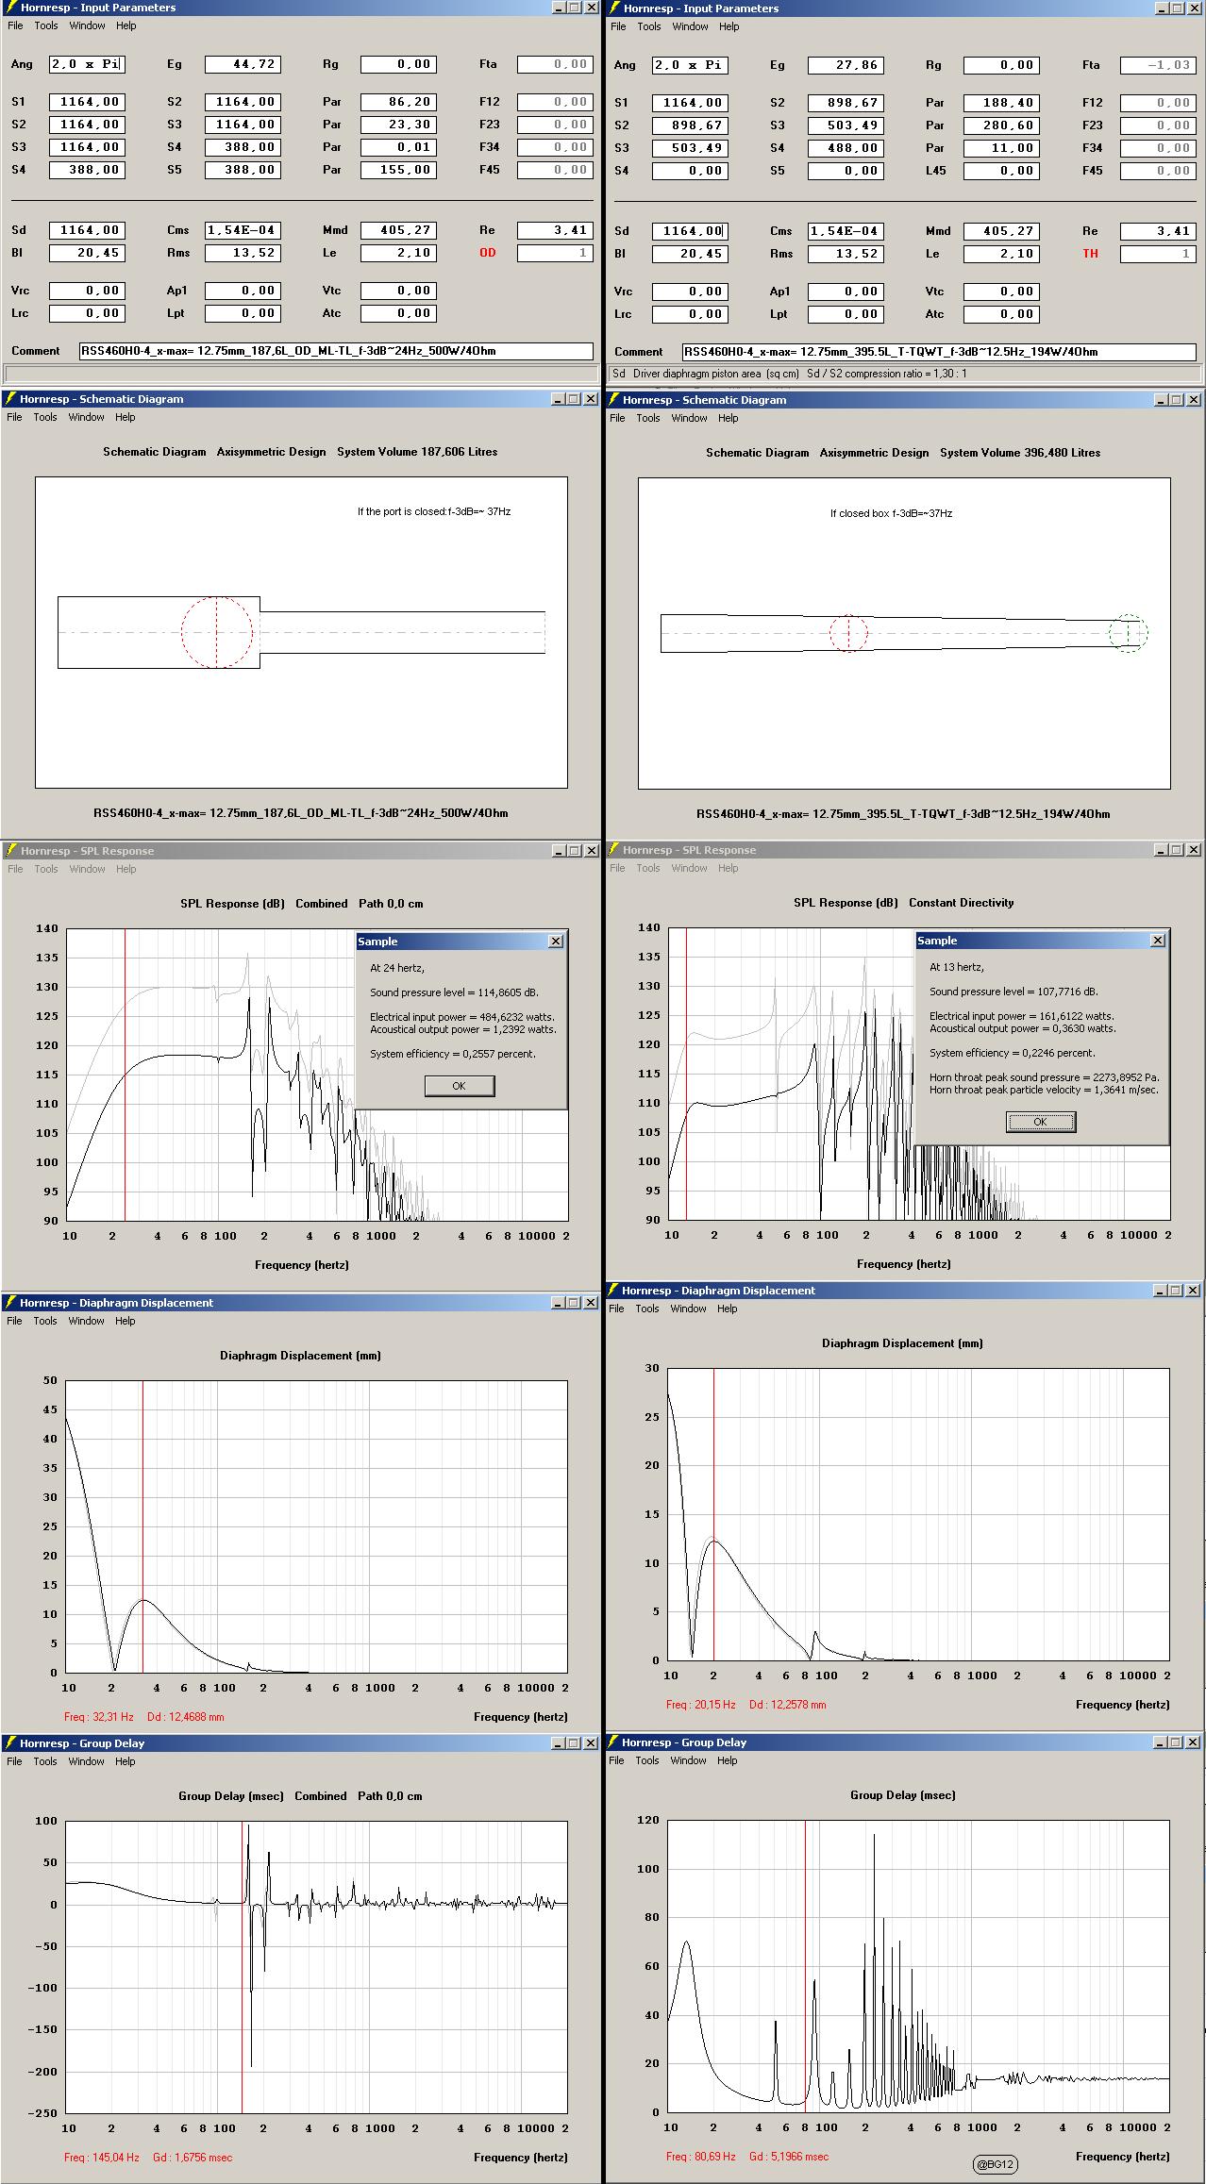Click the TH value field in right window
Screen dimensions: 1206x2184
click(x=1158, y=254)
